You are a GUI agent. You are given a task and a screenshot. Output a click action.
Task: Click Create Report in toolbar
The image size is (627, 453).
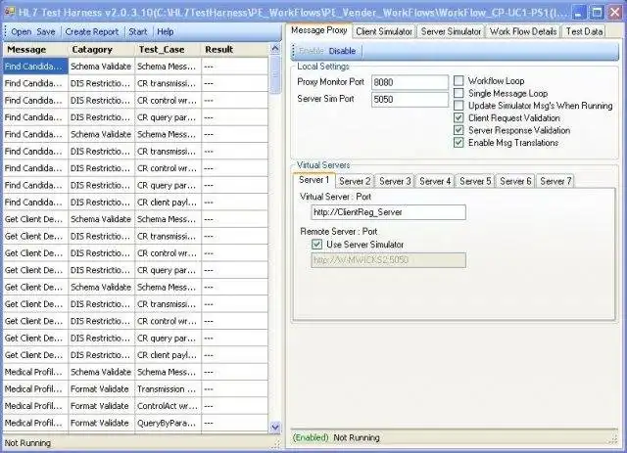92,31
